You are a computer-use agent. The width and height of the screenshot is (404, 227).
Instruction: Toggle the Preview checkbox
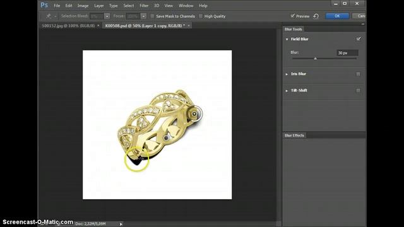tap(292, 16)
